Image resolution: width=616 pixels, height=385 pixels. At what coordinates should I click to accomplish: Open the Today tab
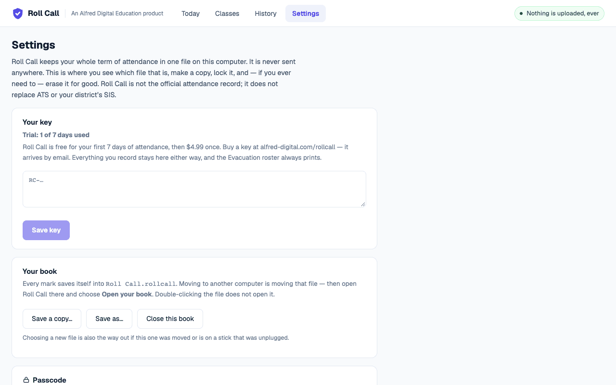(x=191, y=13)
